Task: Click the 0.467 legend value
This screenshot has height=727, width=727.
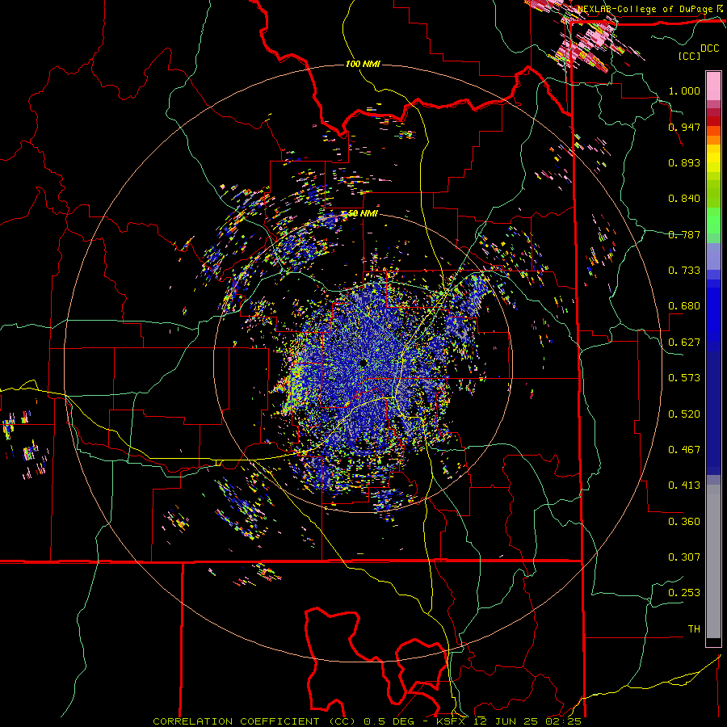Action: click(684, 449)
